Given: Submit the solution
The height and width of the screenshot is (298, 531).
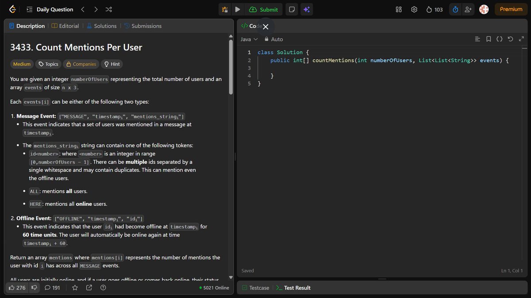Looking at the screenshot, I should [264, 9].
